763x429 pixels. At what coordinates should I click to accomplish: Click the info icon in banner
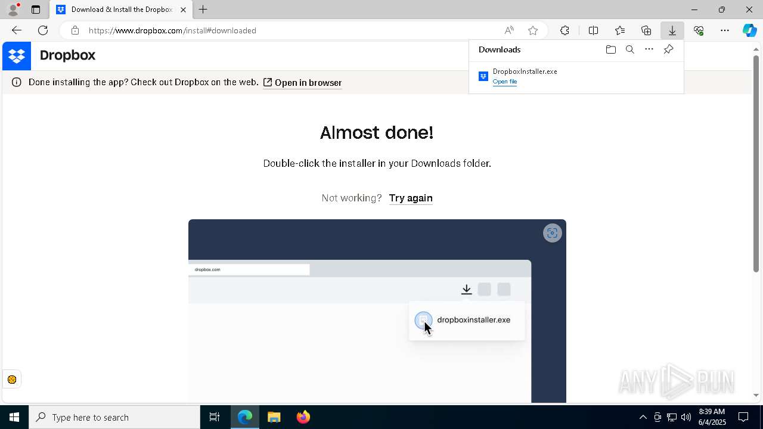click(x=17, y=82)
